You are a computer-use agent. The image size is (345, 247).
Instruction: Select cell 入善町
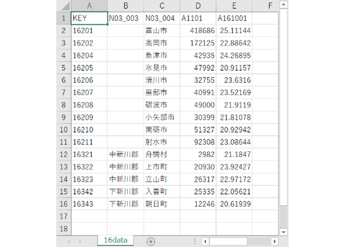point(162,192)
